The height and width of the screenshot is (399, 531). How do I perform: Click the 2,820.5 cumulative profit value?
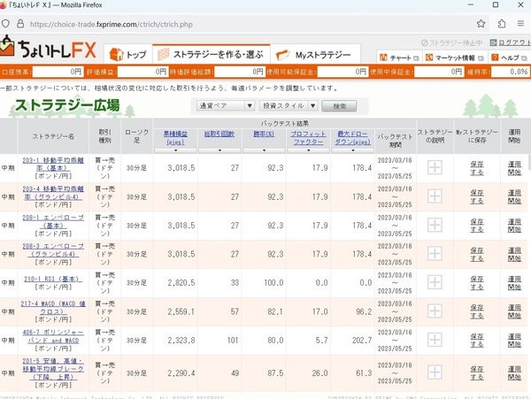pos(181,282)
